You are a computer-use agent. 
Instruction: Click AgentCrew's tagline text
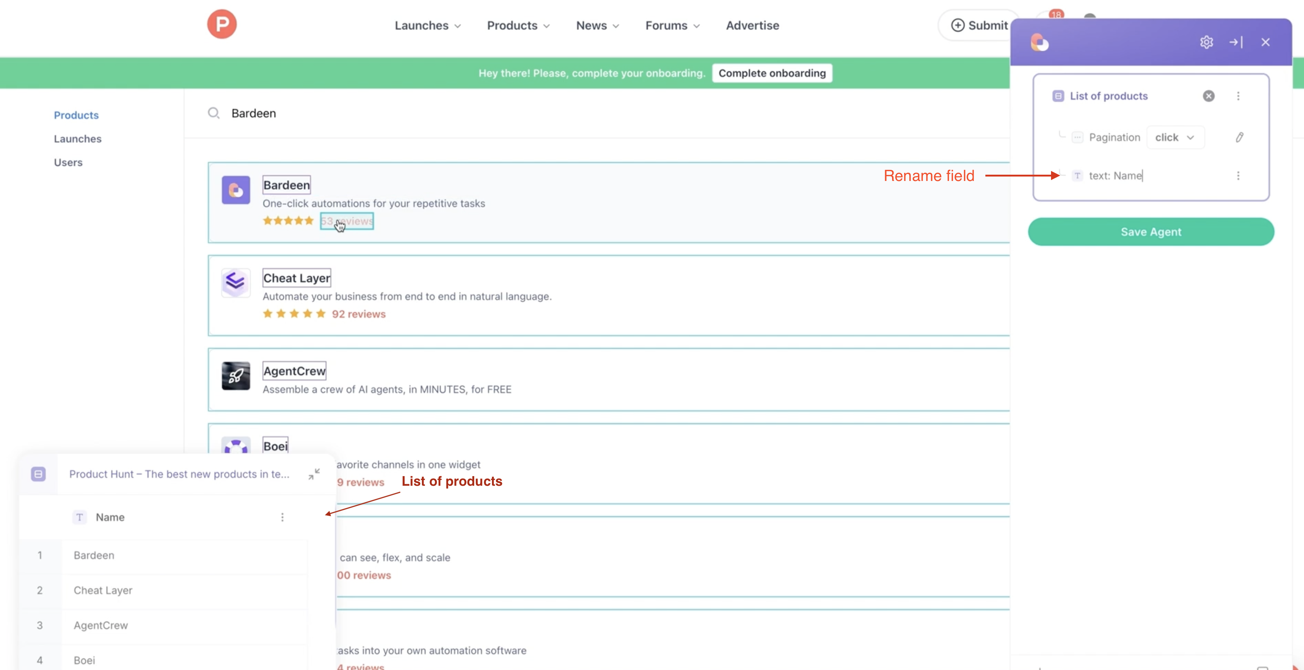click(387, 390)
